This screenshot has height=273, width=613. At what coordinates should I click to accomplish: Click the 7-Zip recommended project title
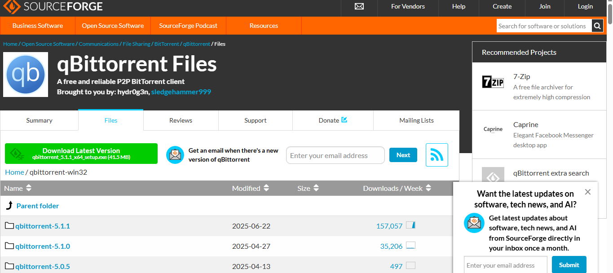[x=522, y=76]
